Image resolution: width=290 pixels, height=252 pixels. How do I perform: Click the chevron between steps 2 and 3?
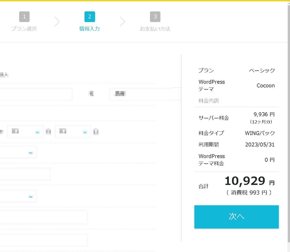click(x=122, y=22)
